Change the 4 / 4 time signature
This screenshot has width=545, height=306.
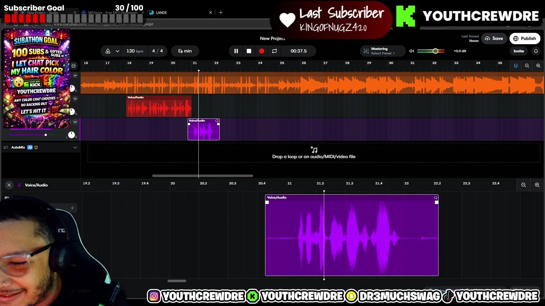click(158, 51)
